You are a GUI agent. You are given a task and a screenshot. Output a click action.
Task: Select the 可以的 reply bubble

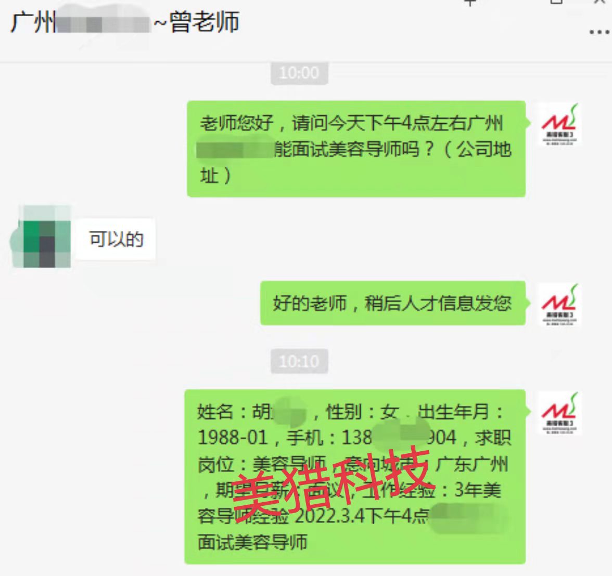[x=116, y=239]
